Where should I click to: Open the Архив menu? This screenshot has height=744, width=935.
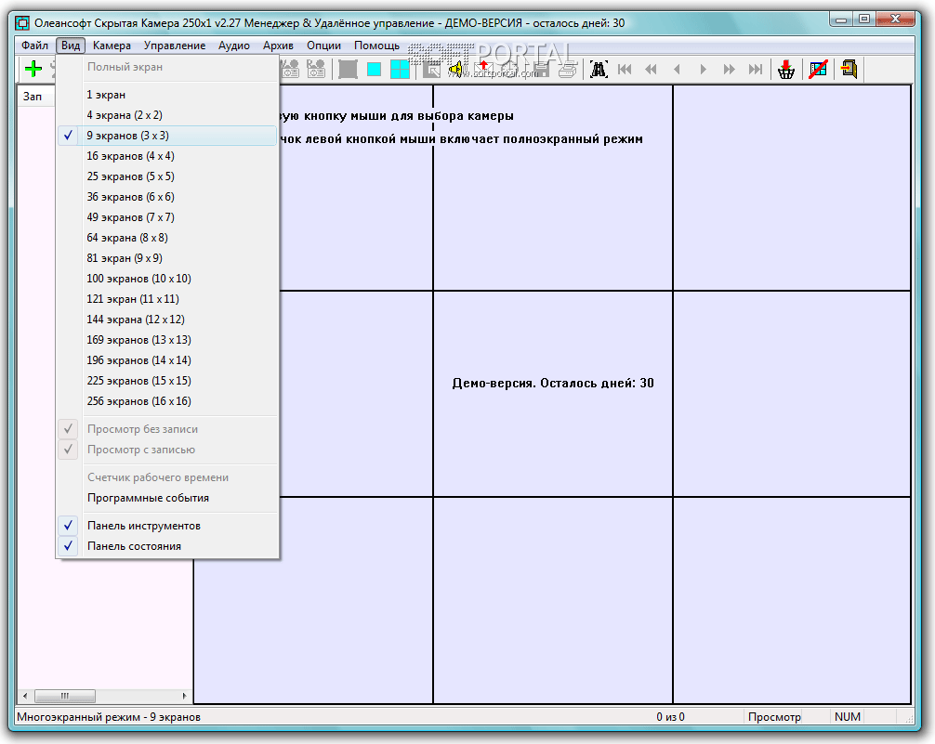[278, 46]
